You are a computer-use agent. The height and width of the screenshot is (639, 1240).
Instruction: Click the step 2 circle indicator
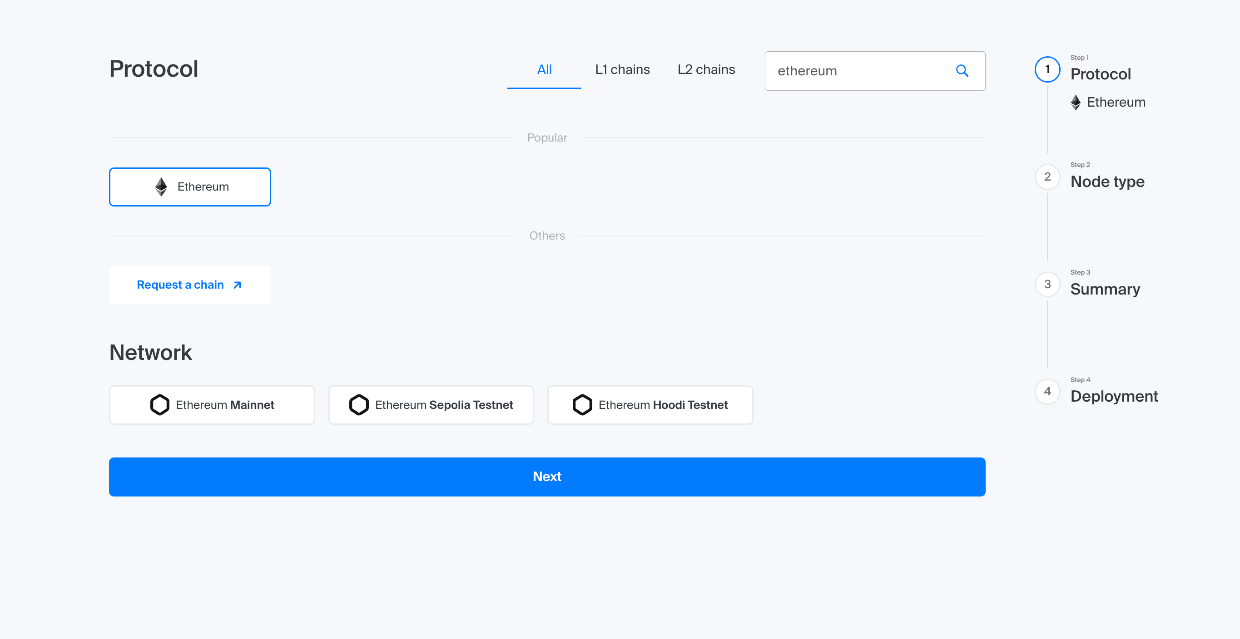pos(1047,177)
